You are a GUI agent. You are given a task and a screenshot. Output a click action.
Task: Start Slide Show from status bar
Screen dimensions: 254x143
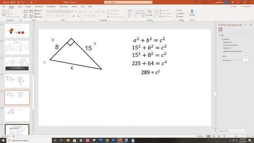[224, 136]
